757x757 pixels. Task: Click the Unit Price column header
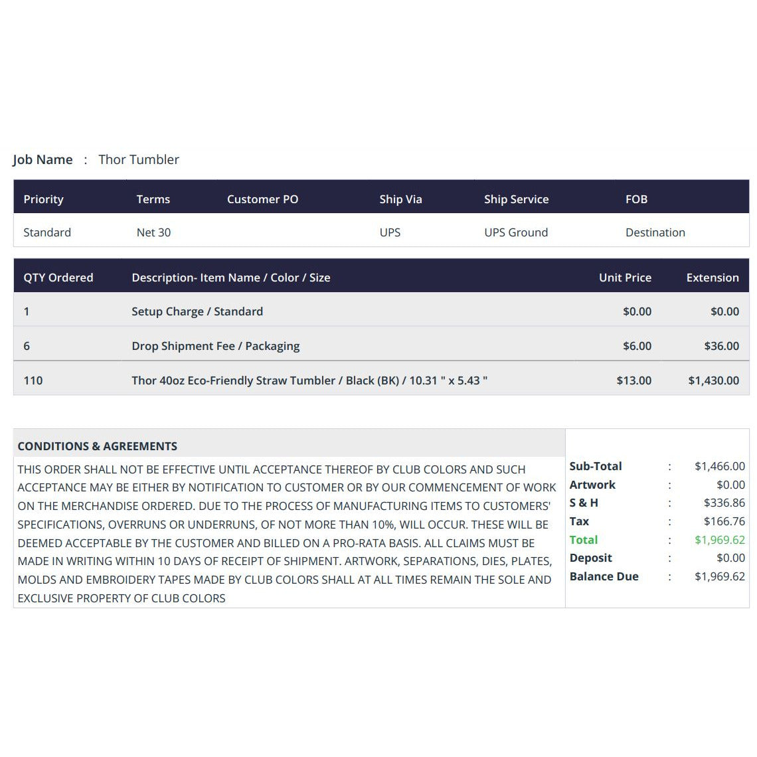[x=626, y=278]
